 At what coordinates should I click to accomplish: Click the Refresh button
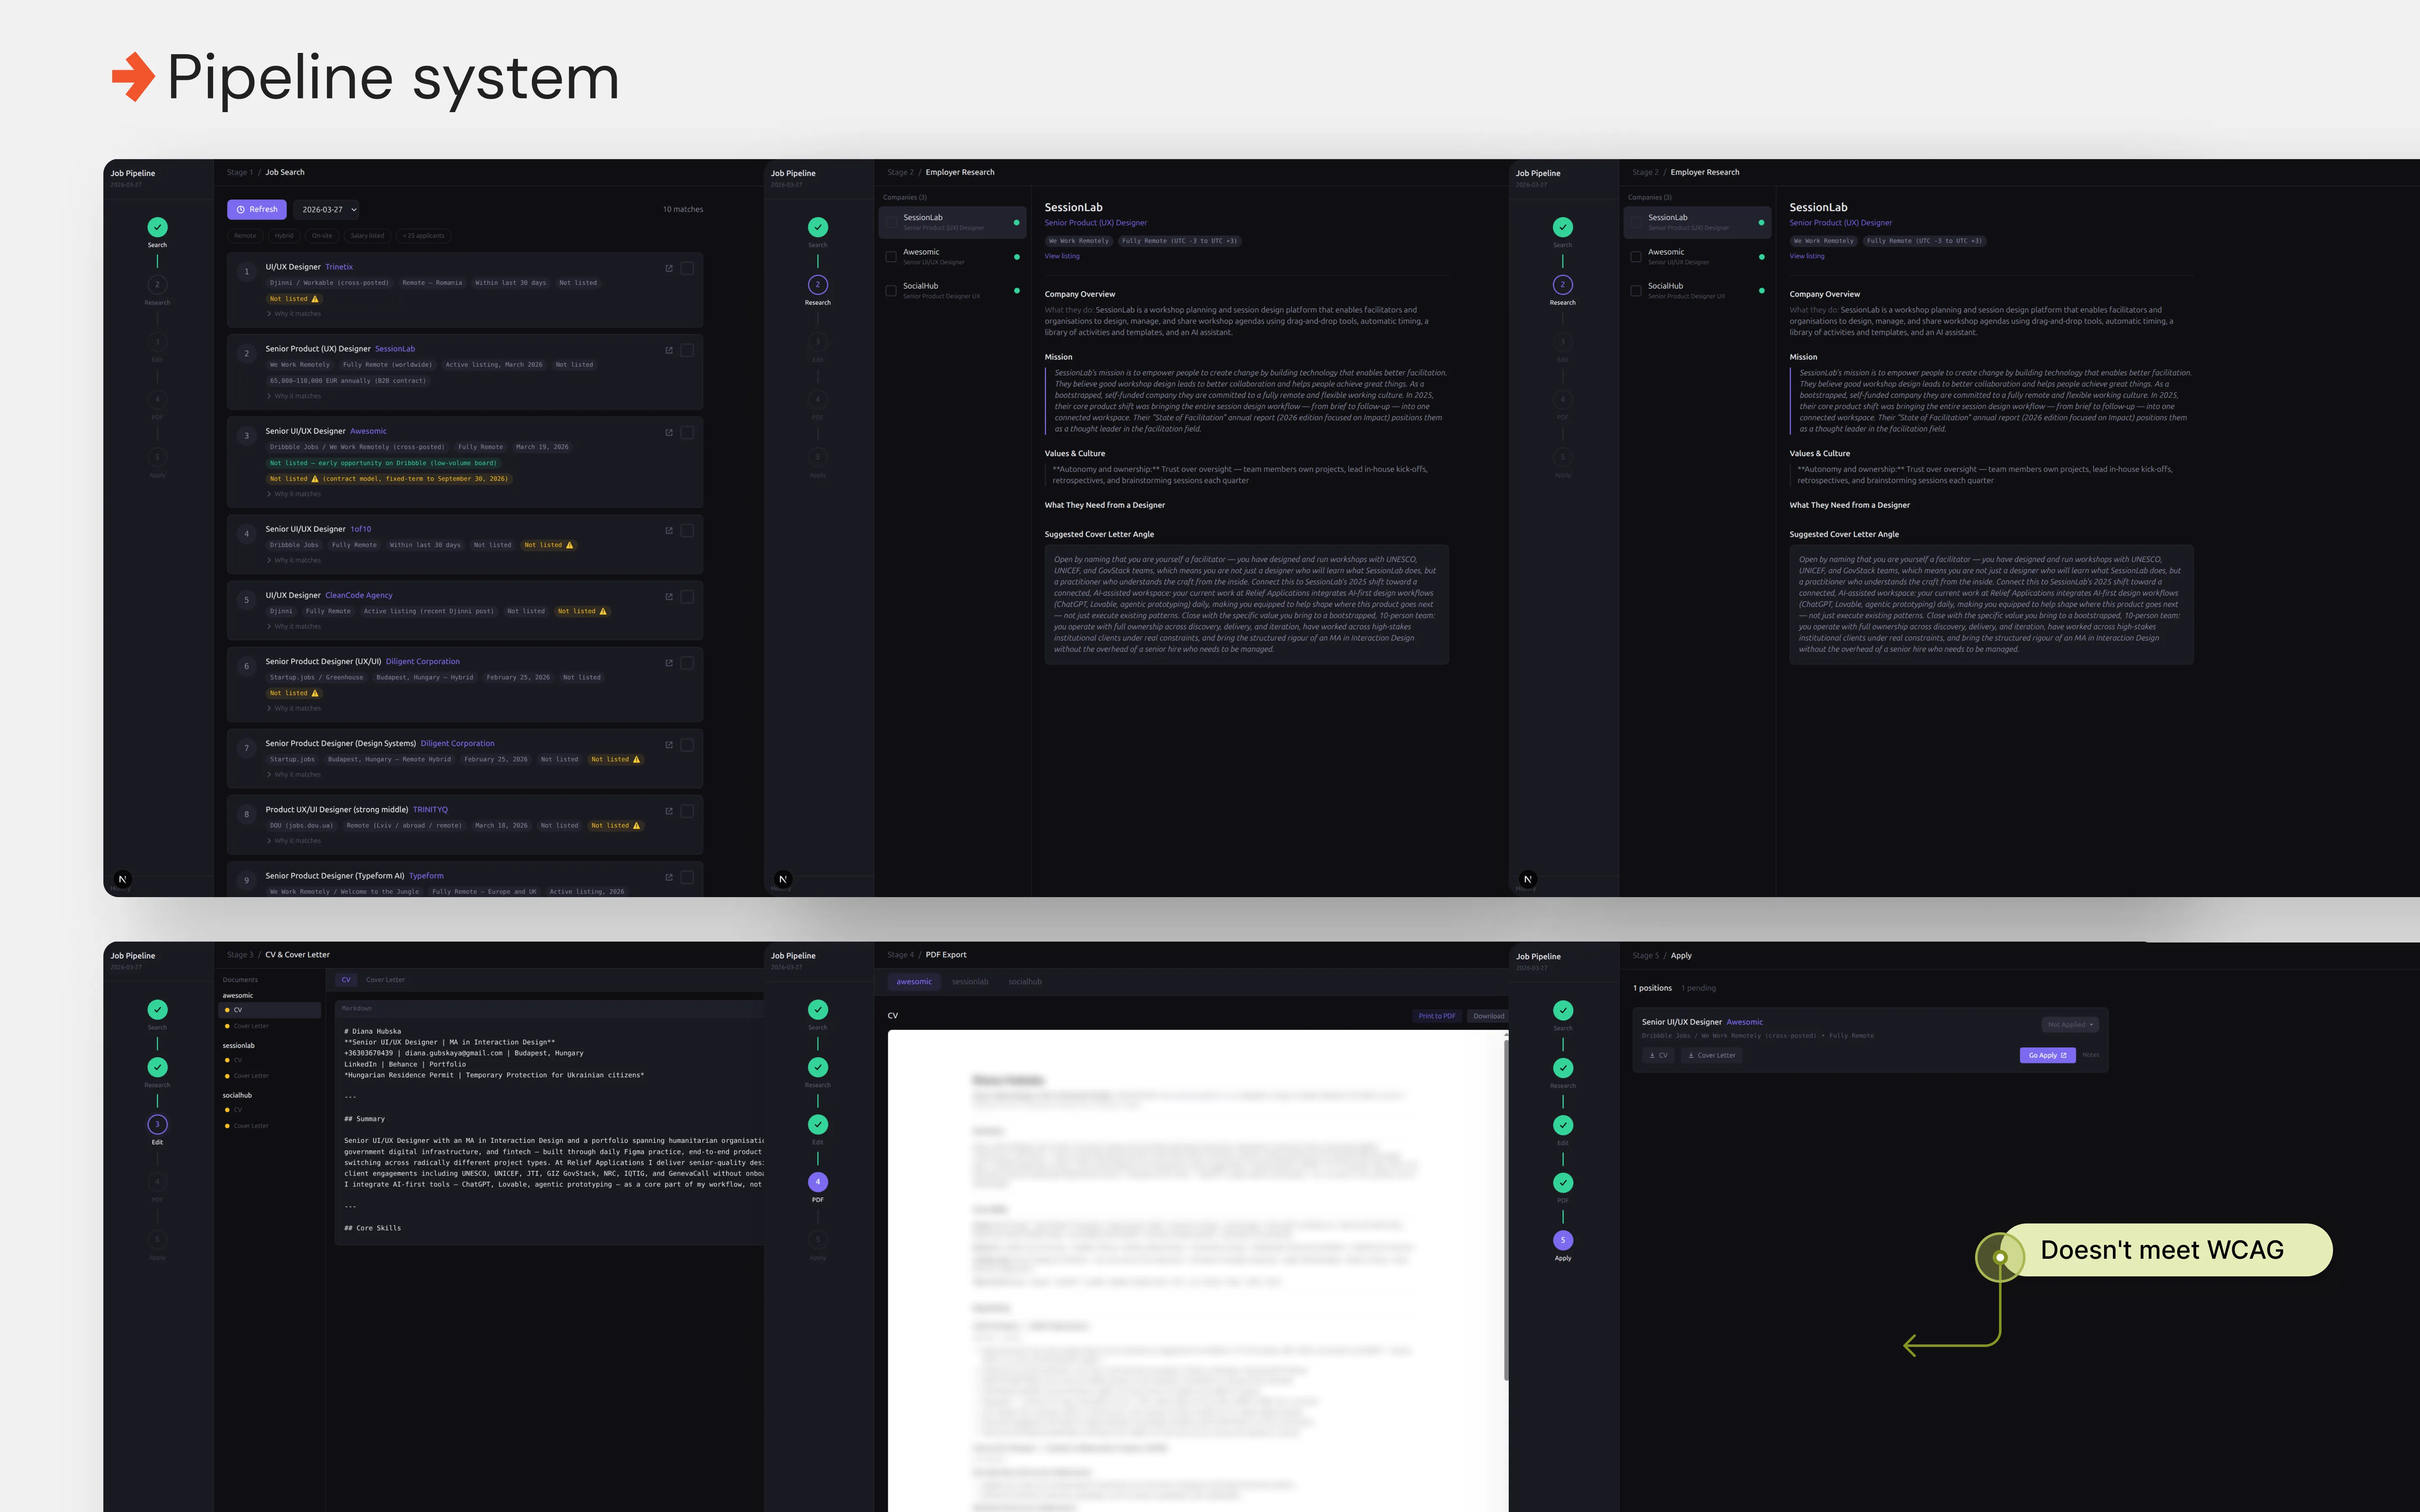(257, 209)
